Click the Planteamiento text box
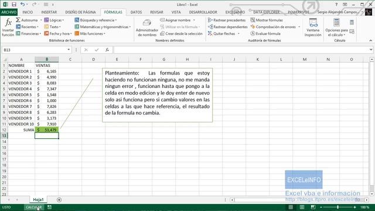This screenshot has height=211, width=375. coord(157,95)
